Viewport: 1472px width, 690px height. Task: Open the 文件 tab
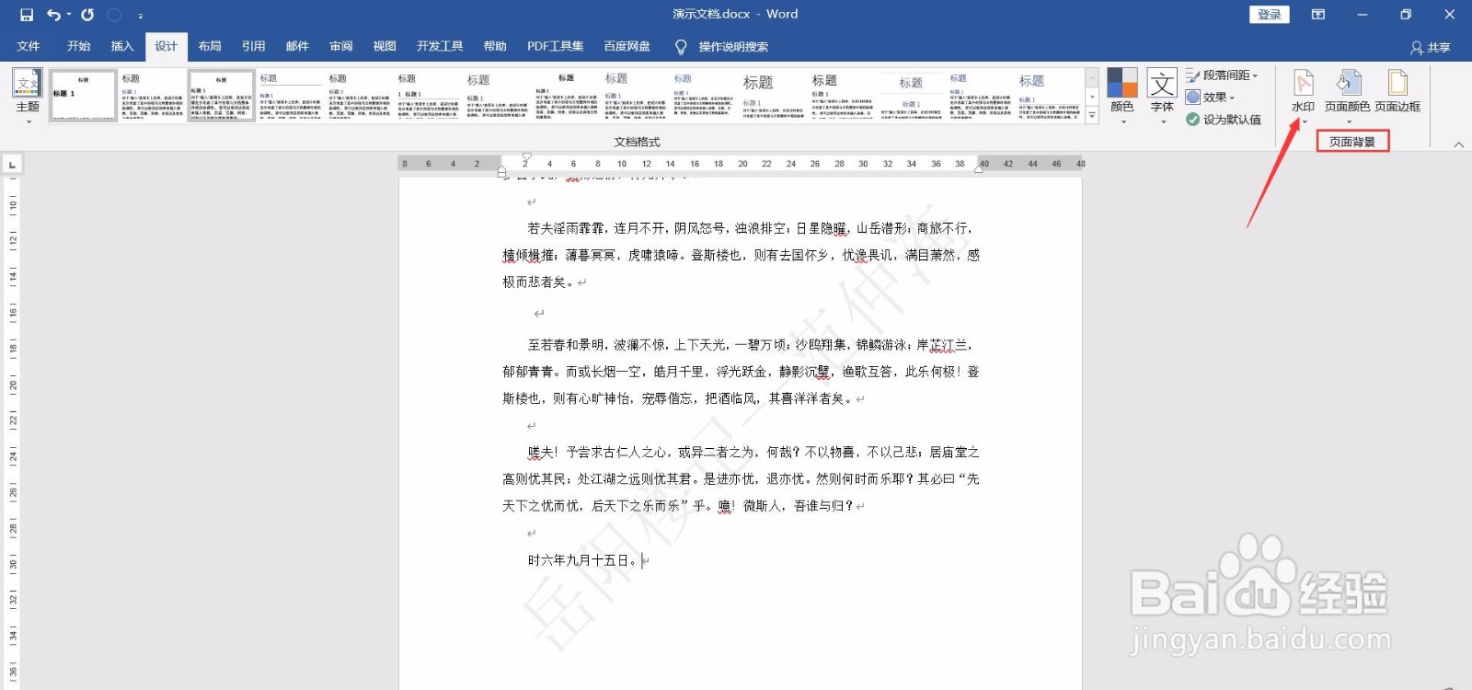(29, 46)
